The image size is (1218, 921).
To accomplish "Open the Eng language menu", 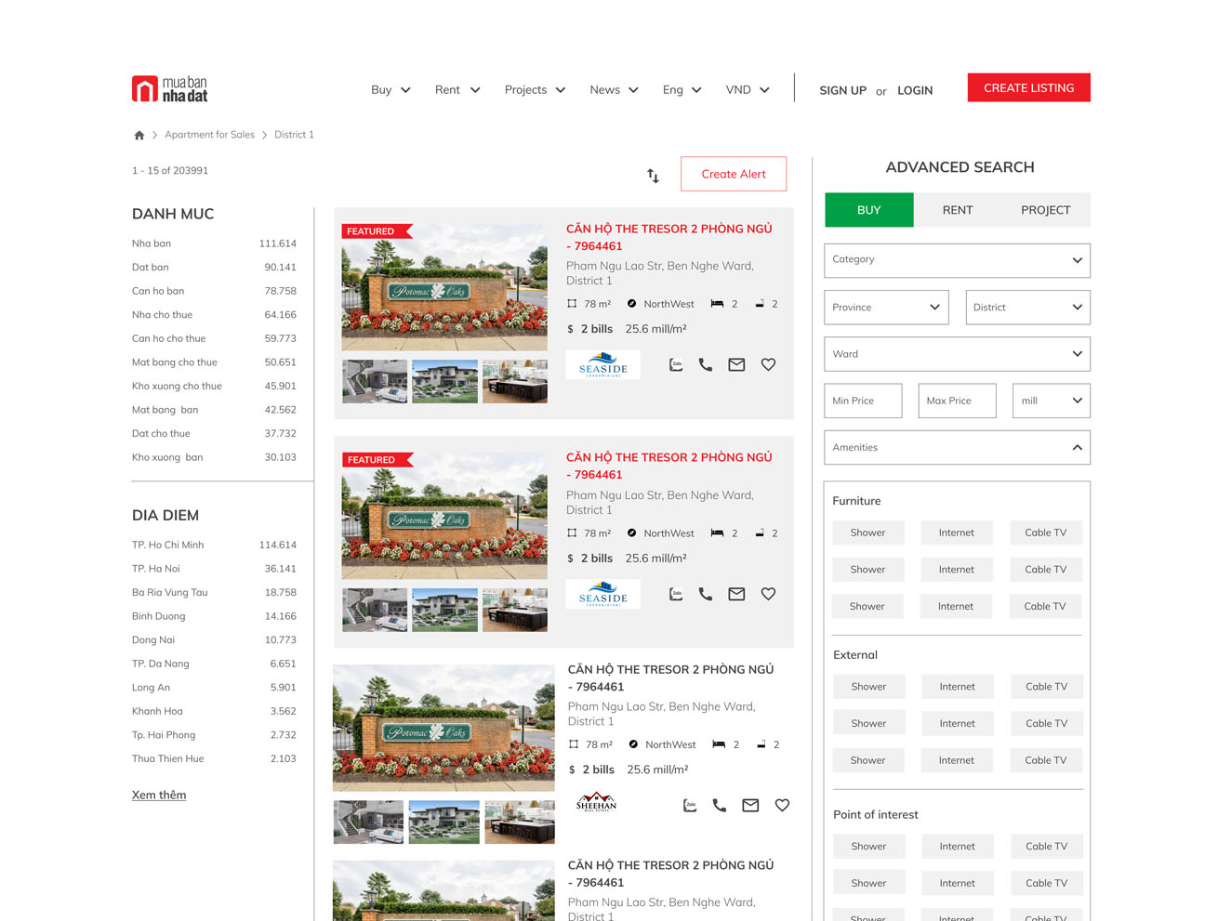I will point(682,90).
